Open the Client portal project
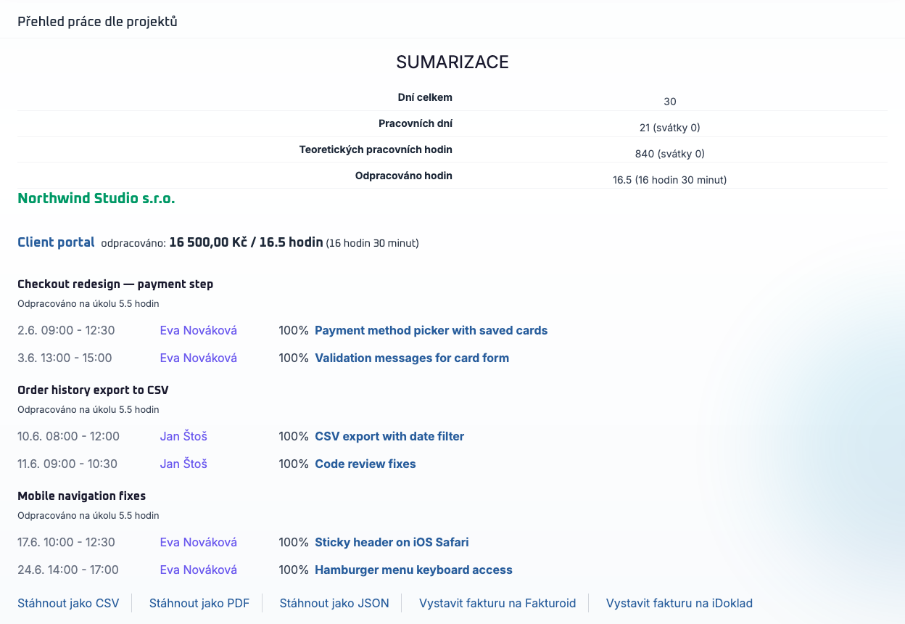 click(56, 242)
